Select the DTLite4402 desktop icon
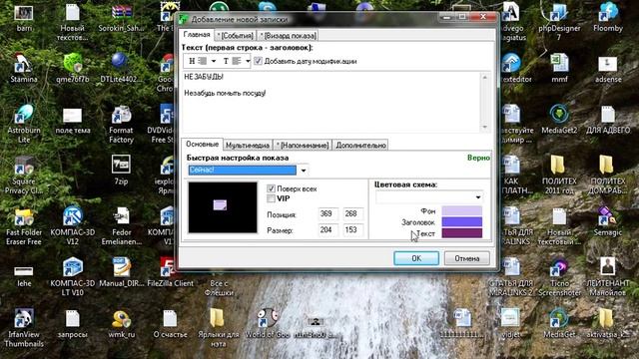 click(x=121, y=69)
